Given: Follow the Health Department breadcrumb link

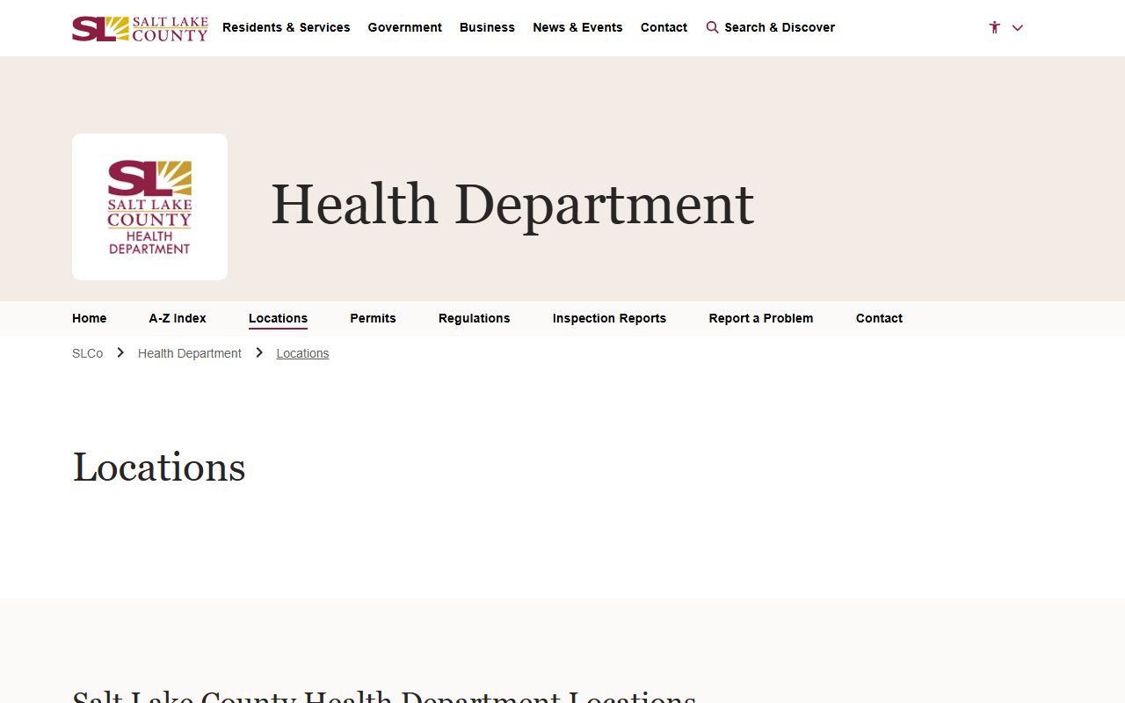Looking at the screenshot, I should click(190, 353).
